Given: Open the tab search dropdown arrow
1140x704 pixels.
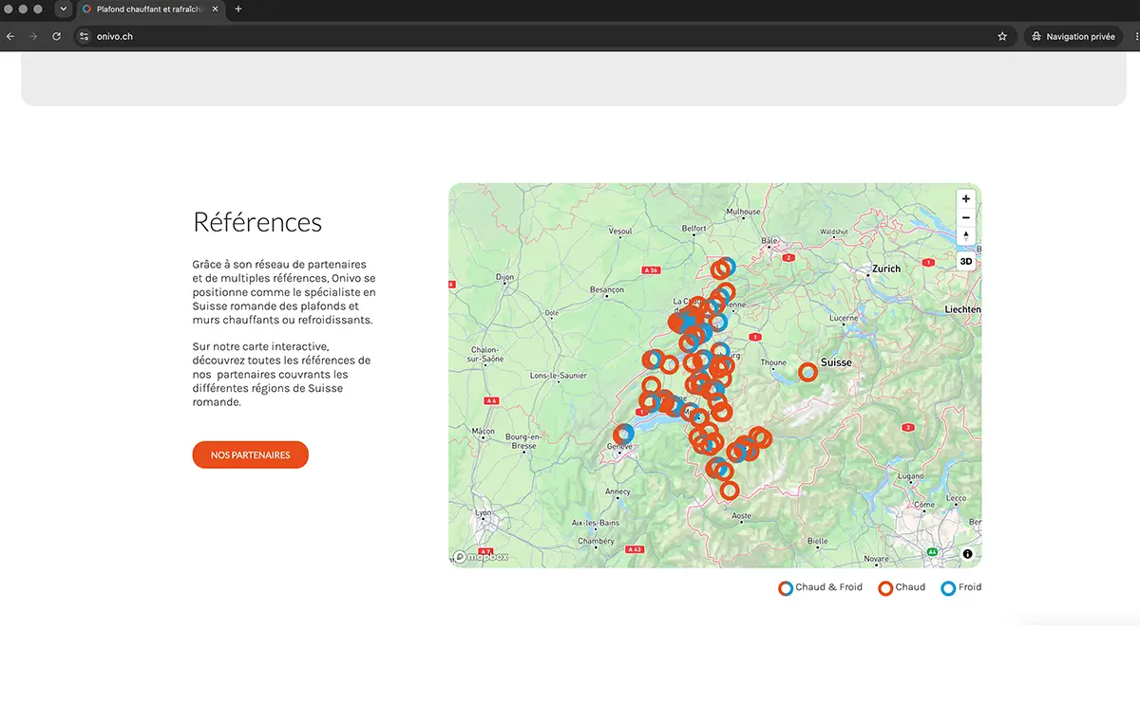Looking at the screenshot, I should tap(64, 9).
